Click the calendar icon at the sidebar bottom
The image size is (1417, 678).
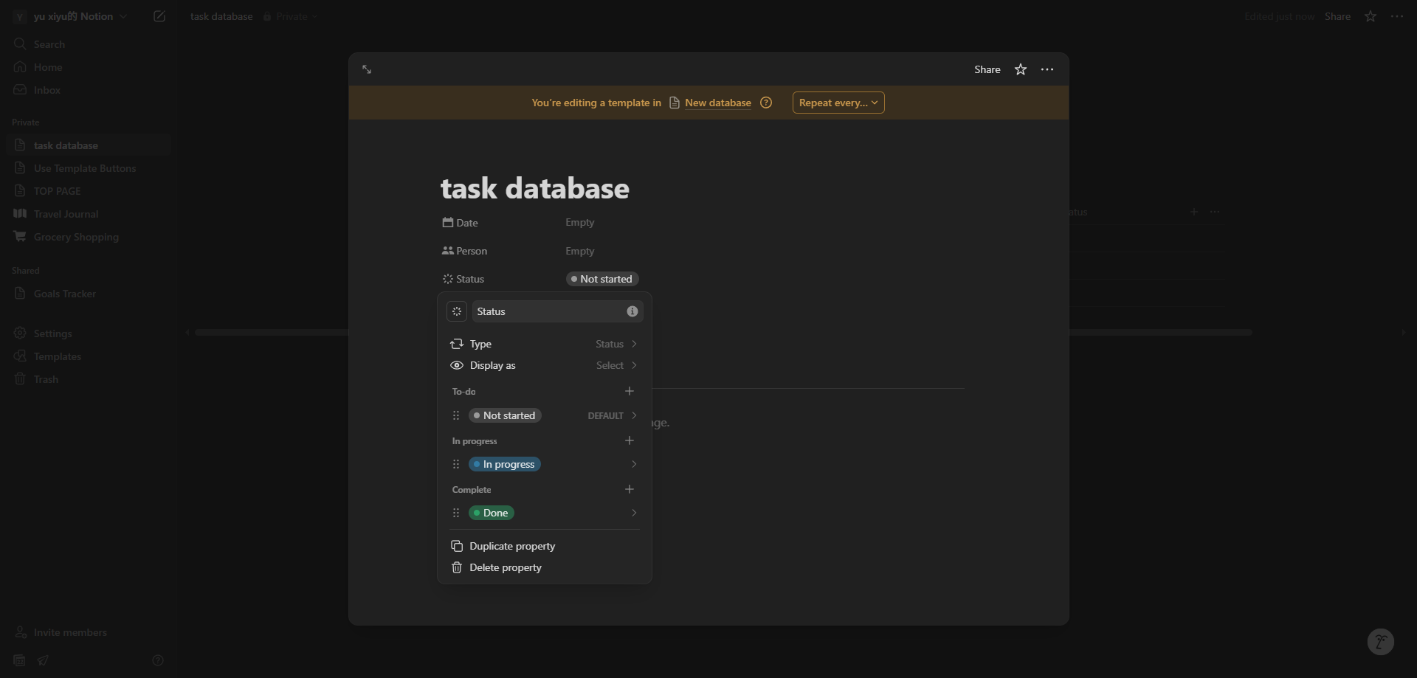(x=20, y=660)
